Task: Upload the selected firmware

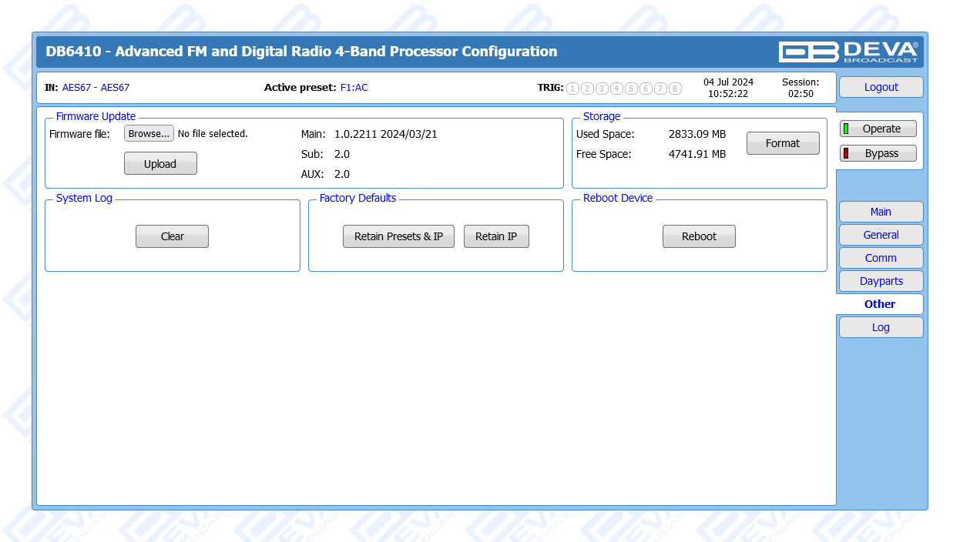Action: pyautogui.click(x=160, y=164)
